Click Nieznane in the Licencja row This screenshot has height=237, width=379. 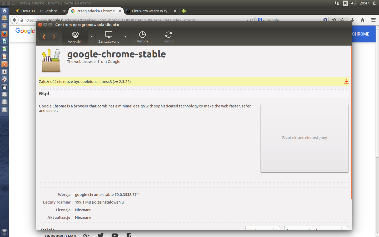coord(83,210)
